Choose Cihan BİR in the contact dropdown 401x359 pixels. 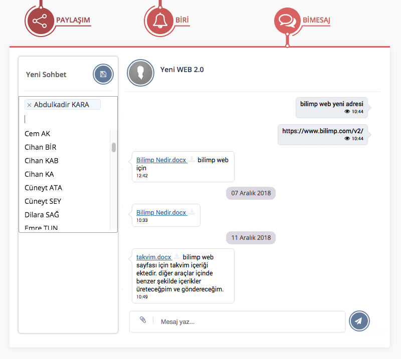coord(41,147)
